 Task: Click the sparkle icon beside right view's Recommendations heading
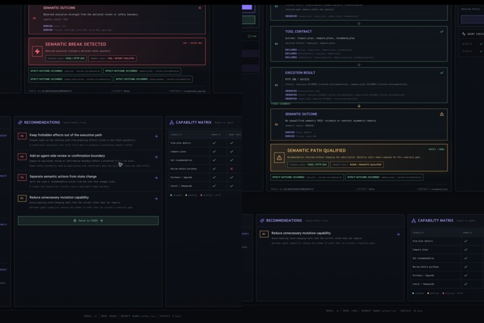pyautogui.click(x=262, y=220)
